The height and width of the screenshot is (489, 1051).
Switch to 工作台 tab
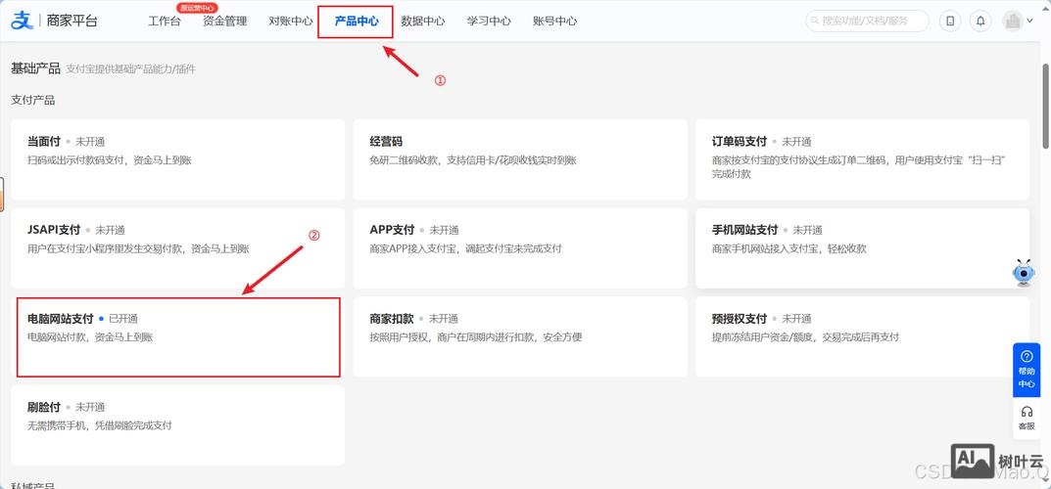pyautogui.click(x=165, y=21)
